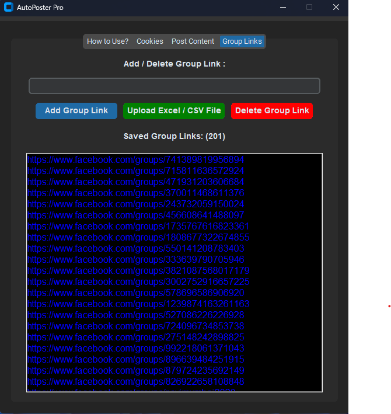Viewport: 391px width, 414px height.
Task: Choose group link ending 550141208783403
Action: click(135, 248)
